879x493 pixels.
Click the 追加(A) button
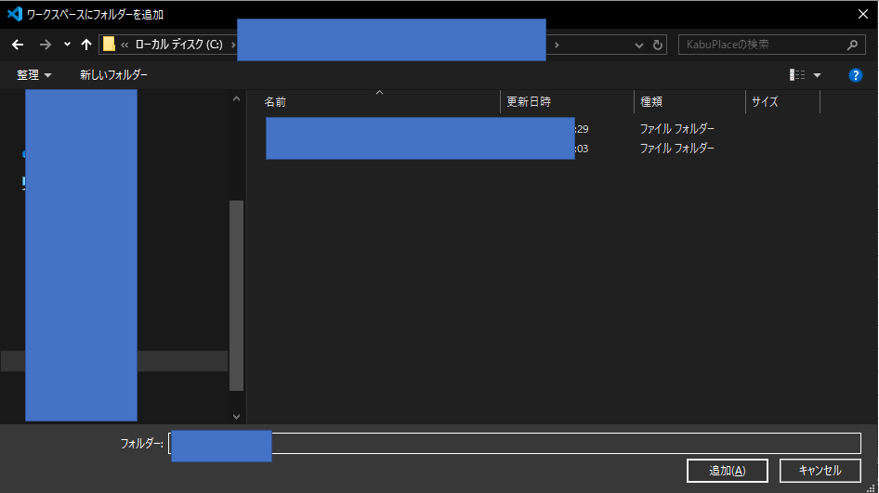click(728, 471)
